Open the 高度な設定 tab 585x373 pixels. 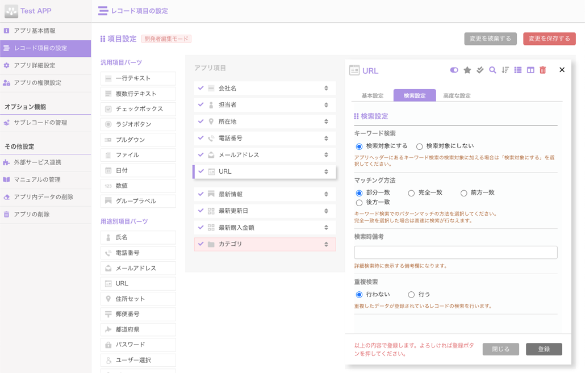coord(457,95)
